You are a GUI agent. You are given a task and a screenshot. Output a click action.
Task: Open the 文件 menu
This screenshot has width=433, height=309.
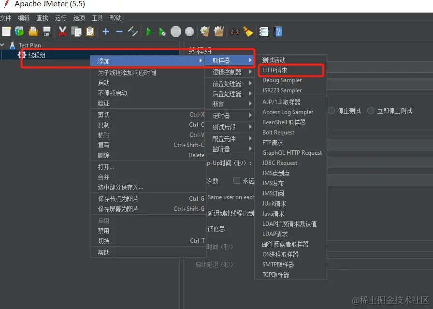coord(5,18)
